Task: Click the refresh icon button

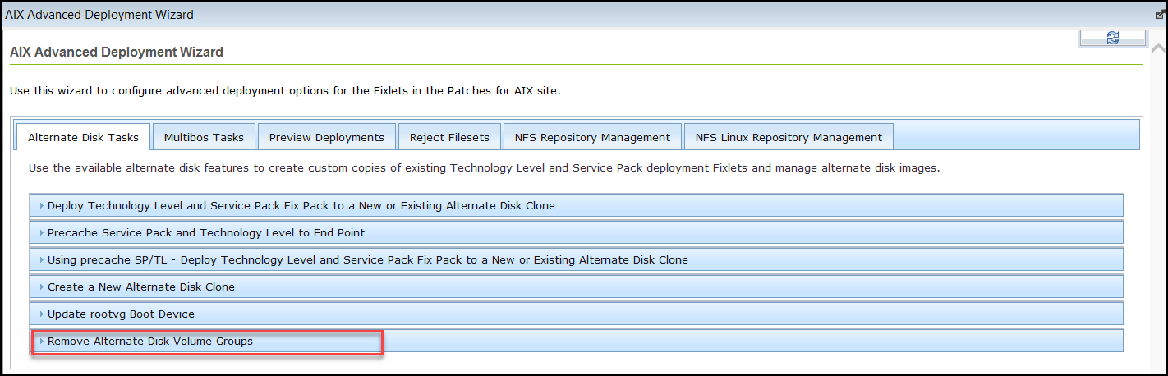Action: pyautogui.click(x=1112, y=38)
